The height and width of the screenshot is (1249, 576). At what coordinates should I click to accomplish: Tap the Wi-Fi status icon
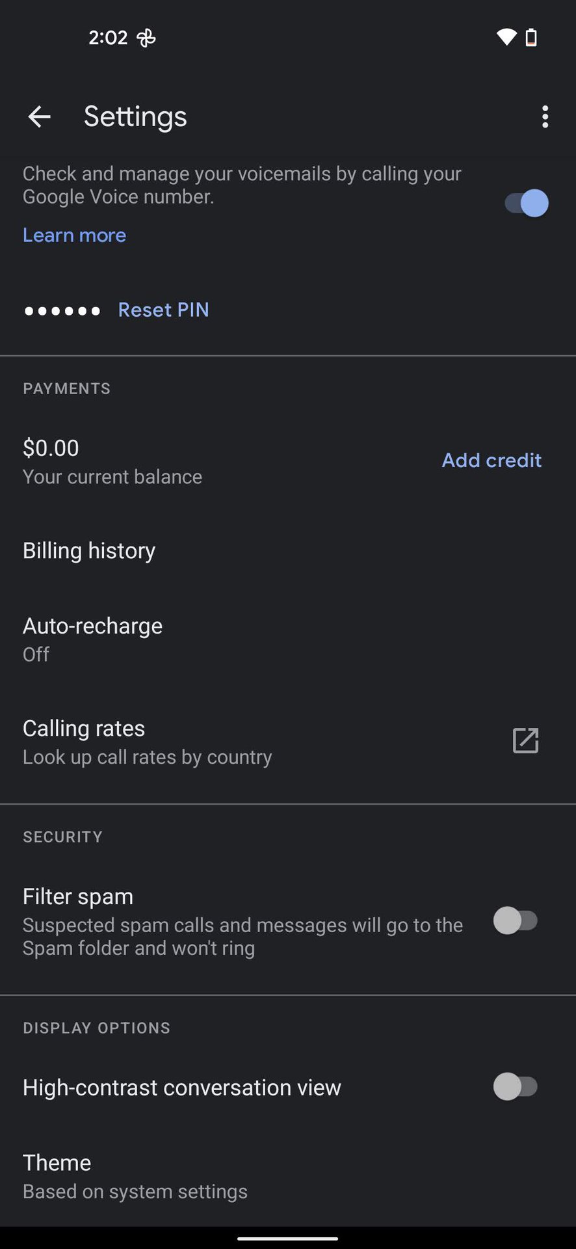pos(506,37)
